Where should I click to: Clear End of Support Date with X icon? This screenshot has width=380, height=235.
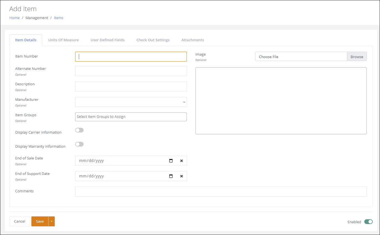click(x=181, y=176)
